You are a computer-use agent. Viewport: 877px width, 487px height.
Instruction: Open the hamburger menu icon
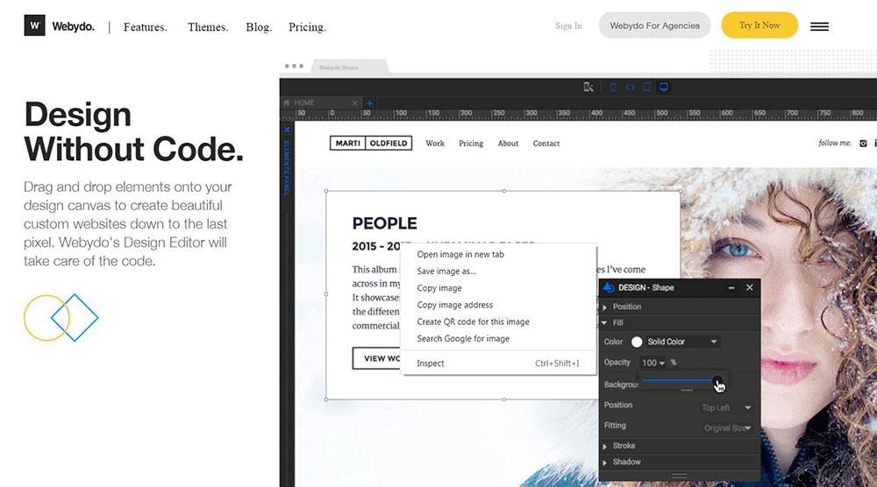pos(819,26)
